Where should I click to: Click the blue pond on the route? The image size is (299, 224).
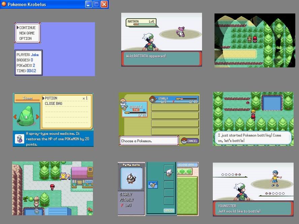coord(272,103)
